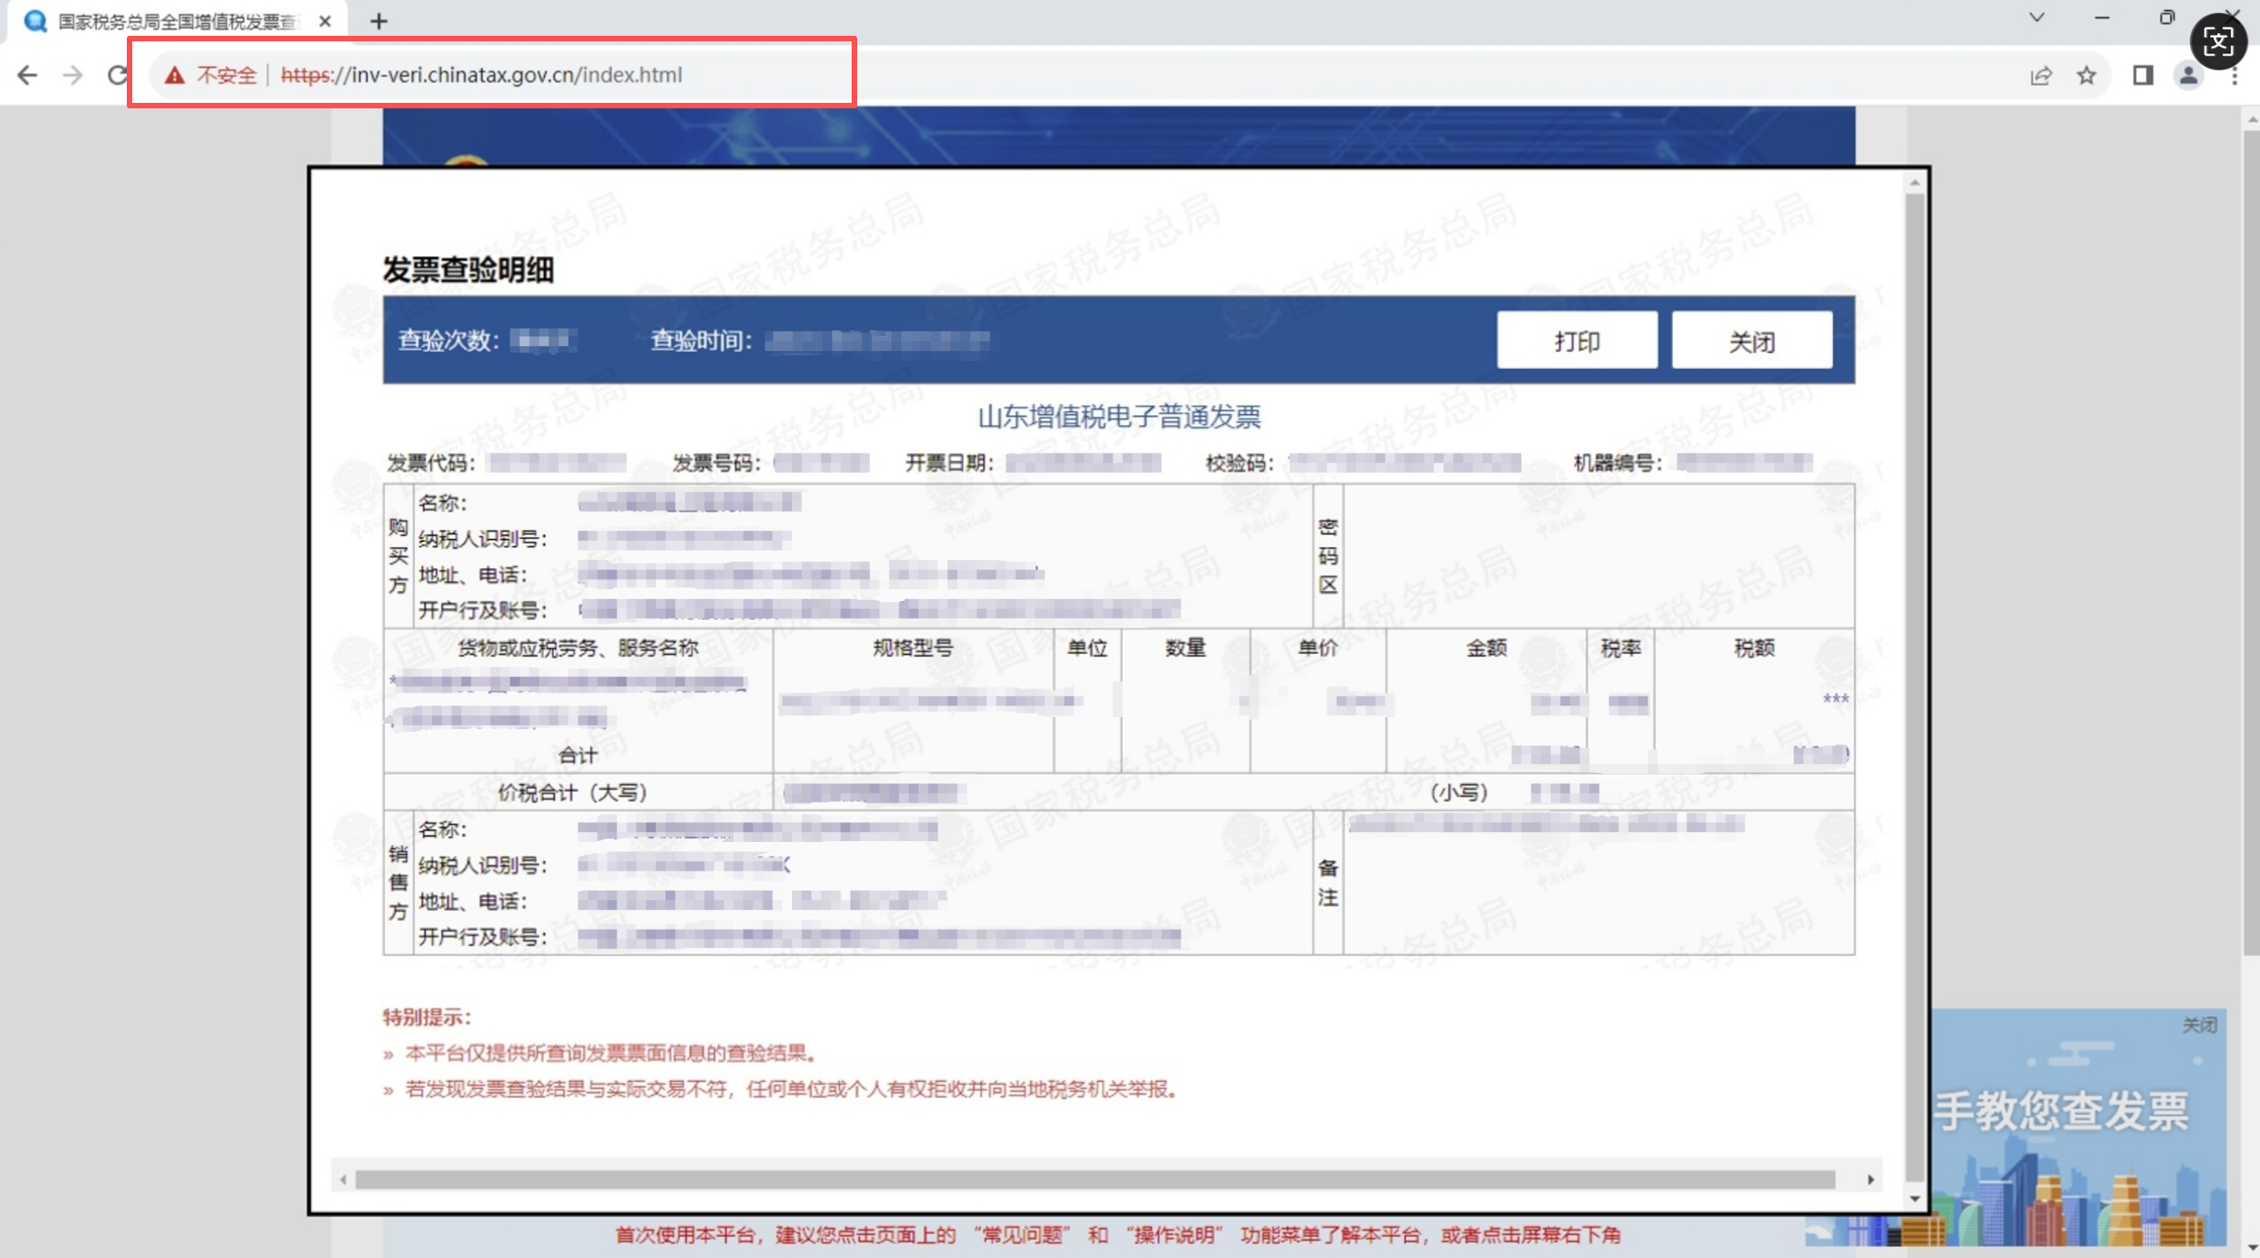Reload the invoice verification page

click(117, 75)
